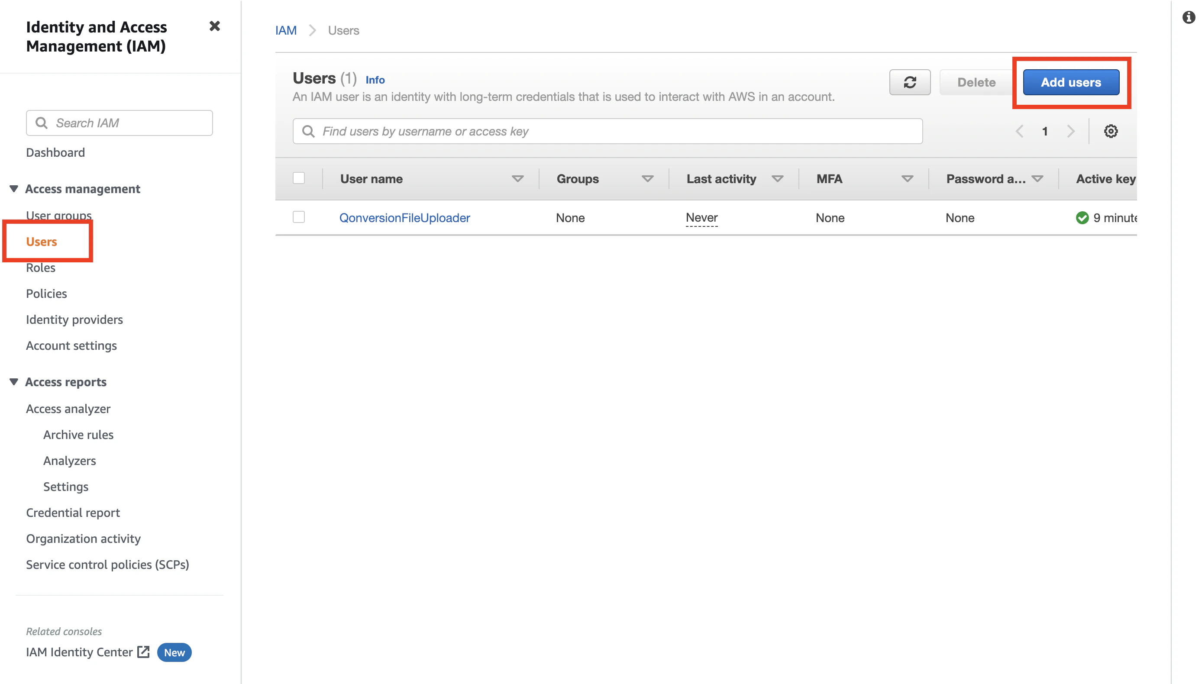This screenshot has width=1202, height=684.
Task: Open table preferences gear icon
Action: point(1110,131)
